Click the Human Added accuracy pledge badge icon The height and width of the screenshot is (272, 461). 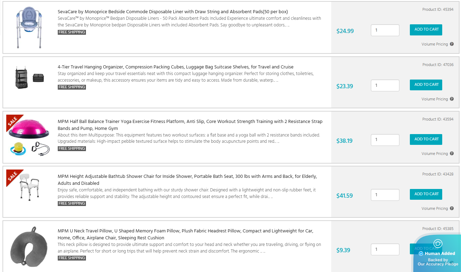[438, 243]
